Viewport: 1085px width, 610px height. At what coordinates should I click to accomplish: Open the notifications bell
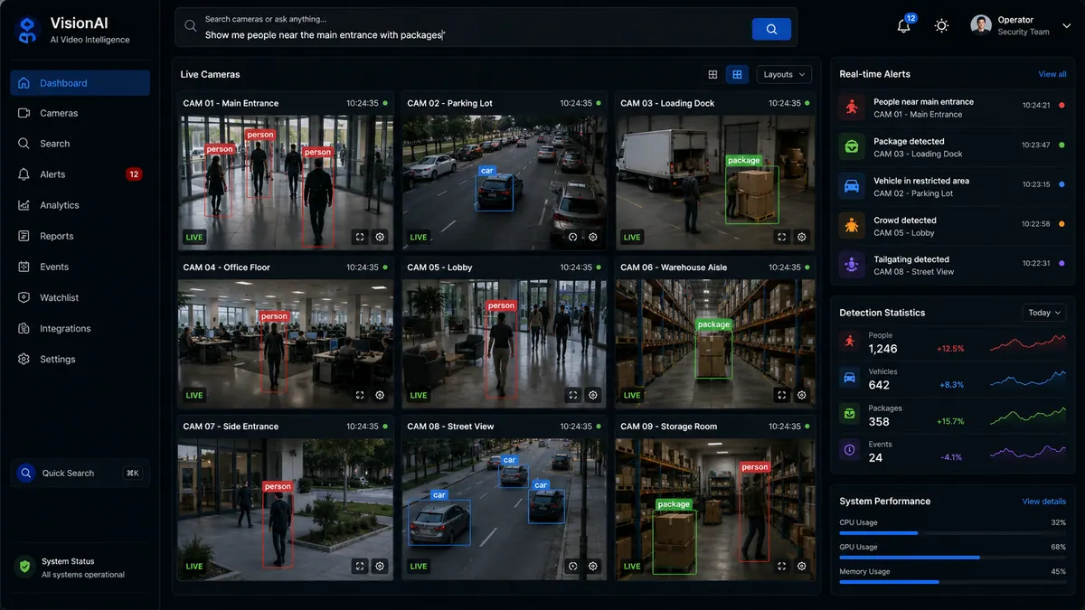pos(903,25)
